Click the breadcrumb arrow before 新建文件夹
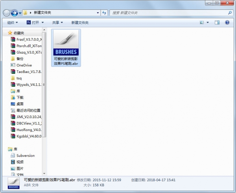This screenshot has width=236, height=193. click(x=31, y=13)
